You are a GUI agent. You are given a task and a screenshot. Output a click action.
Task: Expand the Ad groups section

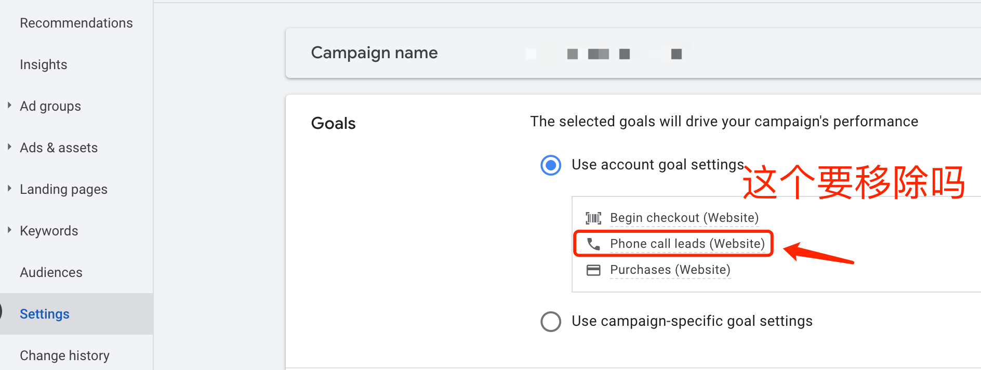tap(9, 105)
